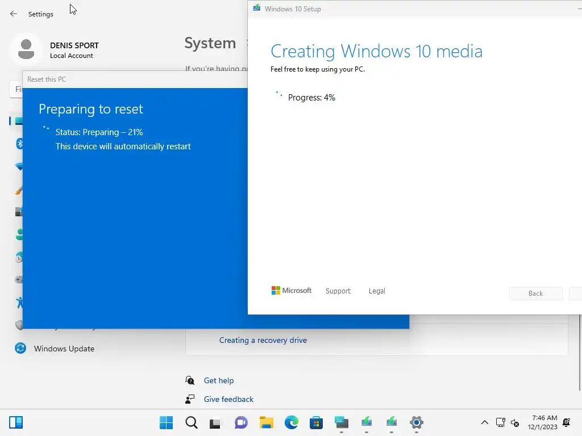Click the Back button in Setup
Viewport: 582px width, 436px height.
[535, 294]
